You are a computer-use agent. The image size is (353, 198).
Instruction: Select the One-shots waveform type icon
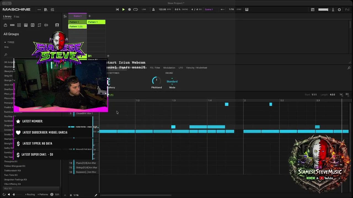[x=46, y=25]
